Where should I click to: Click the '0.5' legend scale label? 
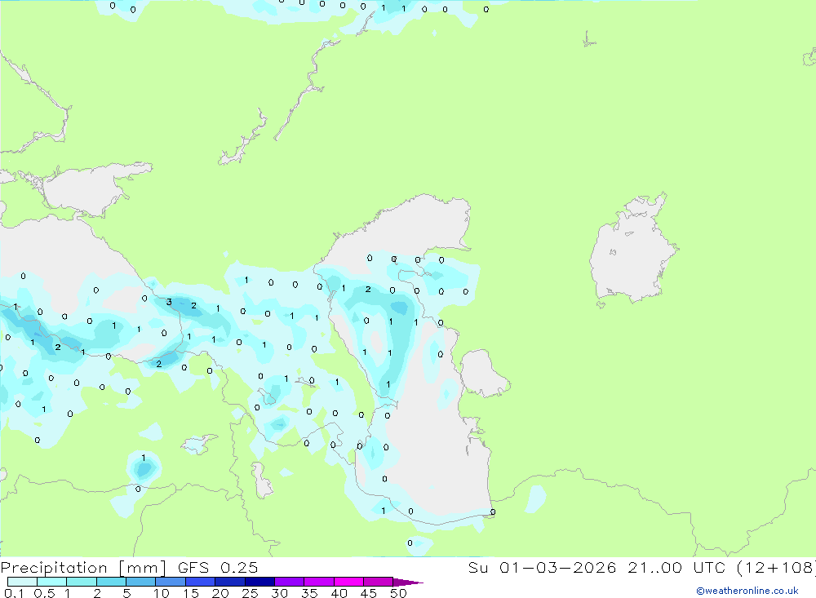(x=44, y=593)
